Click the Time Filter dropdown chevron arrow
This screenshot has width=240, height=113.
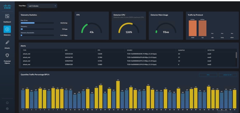(x=55, y=6)
